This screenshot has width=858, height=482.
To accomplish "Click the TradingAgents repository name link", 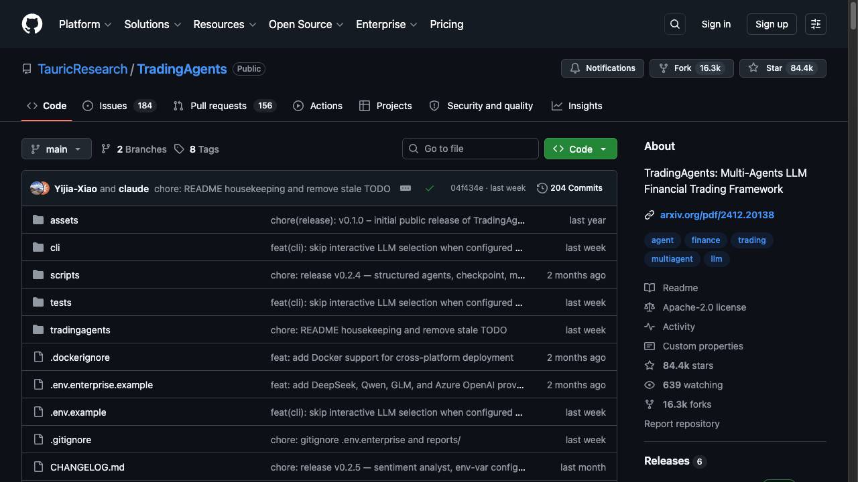I will pos(182,69).
